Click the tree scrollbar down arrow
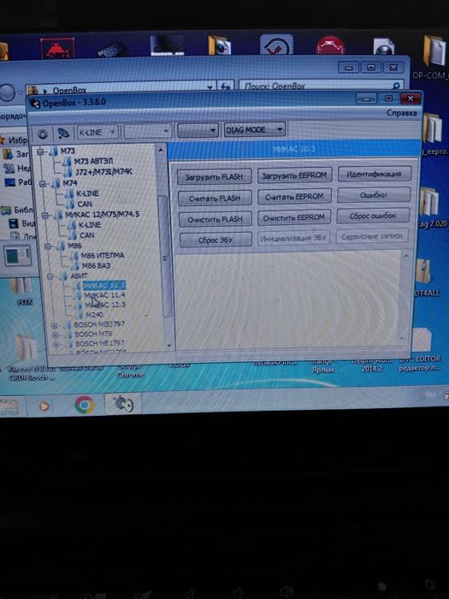 168,346
